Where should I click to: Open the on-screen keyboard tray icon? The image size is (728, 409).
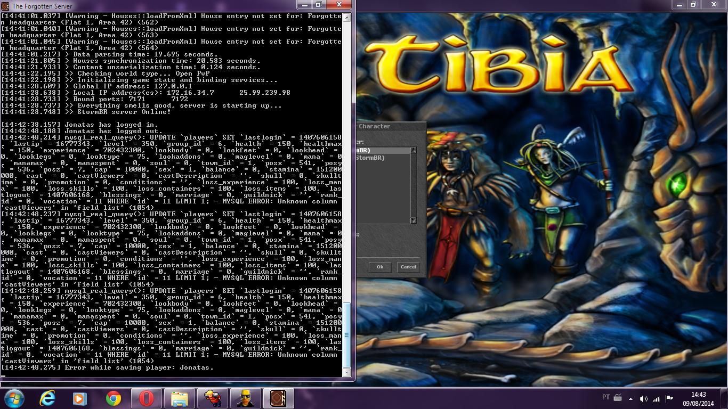point(618,398)
